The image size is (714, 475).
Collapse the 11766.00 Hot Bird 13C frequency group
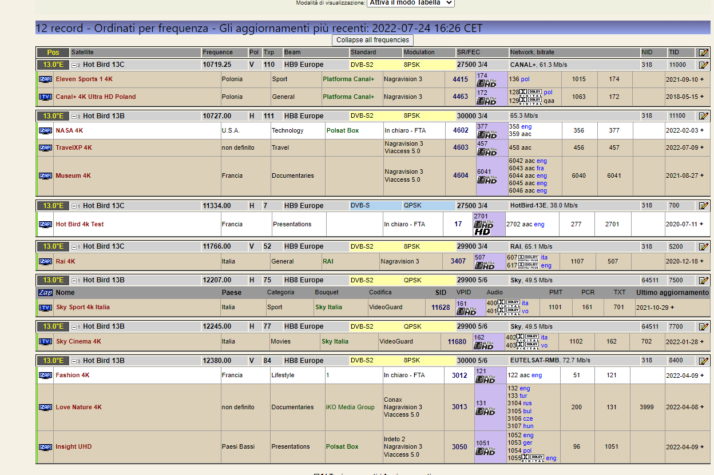[74, 247]
